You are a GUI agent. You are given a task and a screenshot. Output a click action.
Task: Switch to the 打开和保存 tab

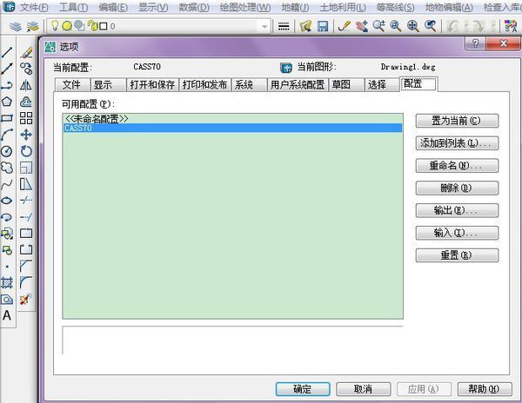152,85
